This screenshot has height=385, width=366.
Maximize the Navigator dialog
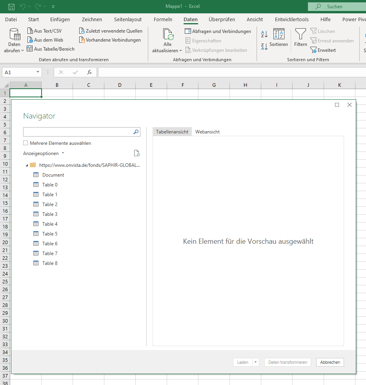click(337, 105)
